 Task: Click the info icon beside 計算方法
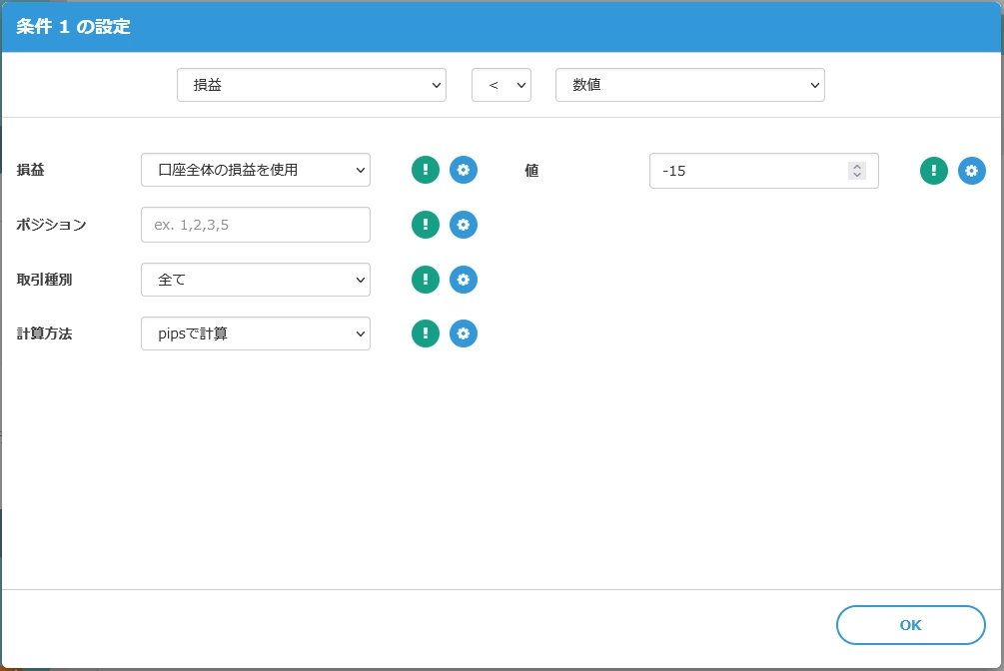click(x=425, y=334)
